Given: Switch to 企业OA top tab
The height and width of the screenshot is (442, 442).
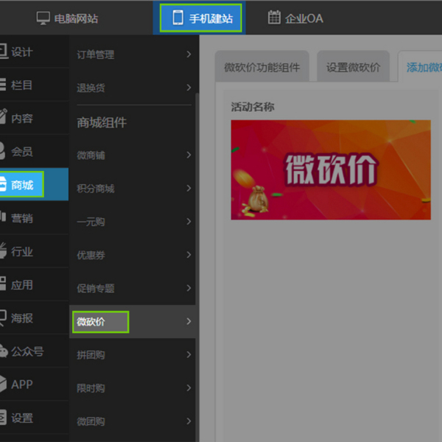Looking at the screenshot, I should pos(295,18).
